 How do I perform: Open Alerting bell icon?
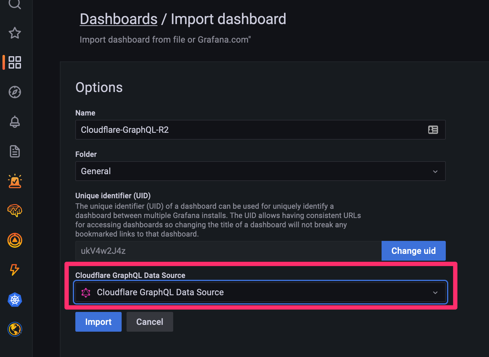tap(15, 122)
